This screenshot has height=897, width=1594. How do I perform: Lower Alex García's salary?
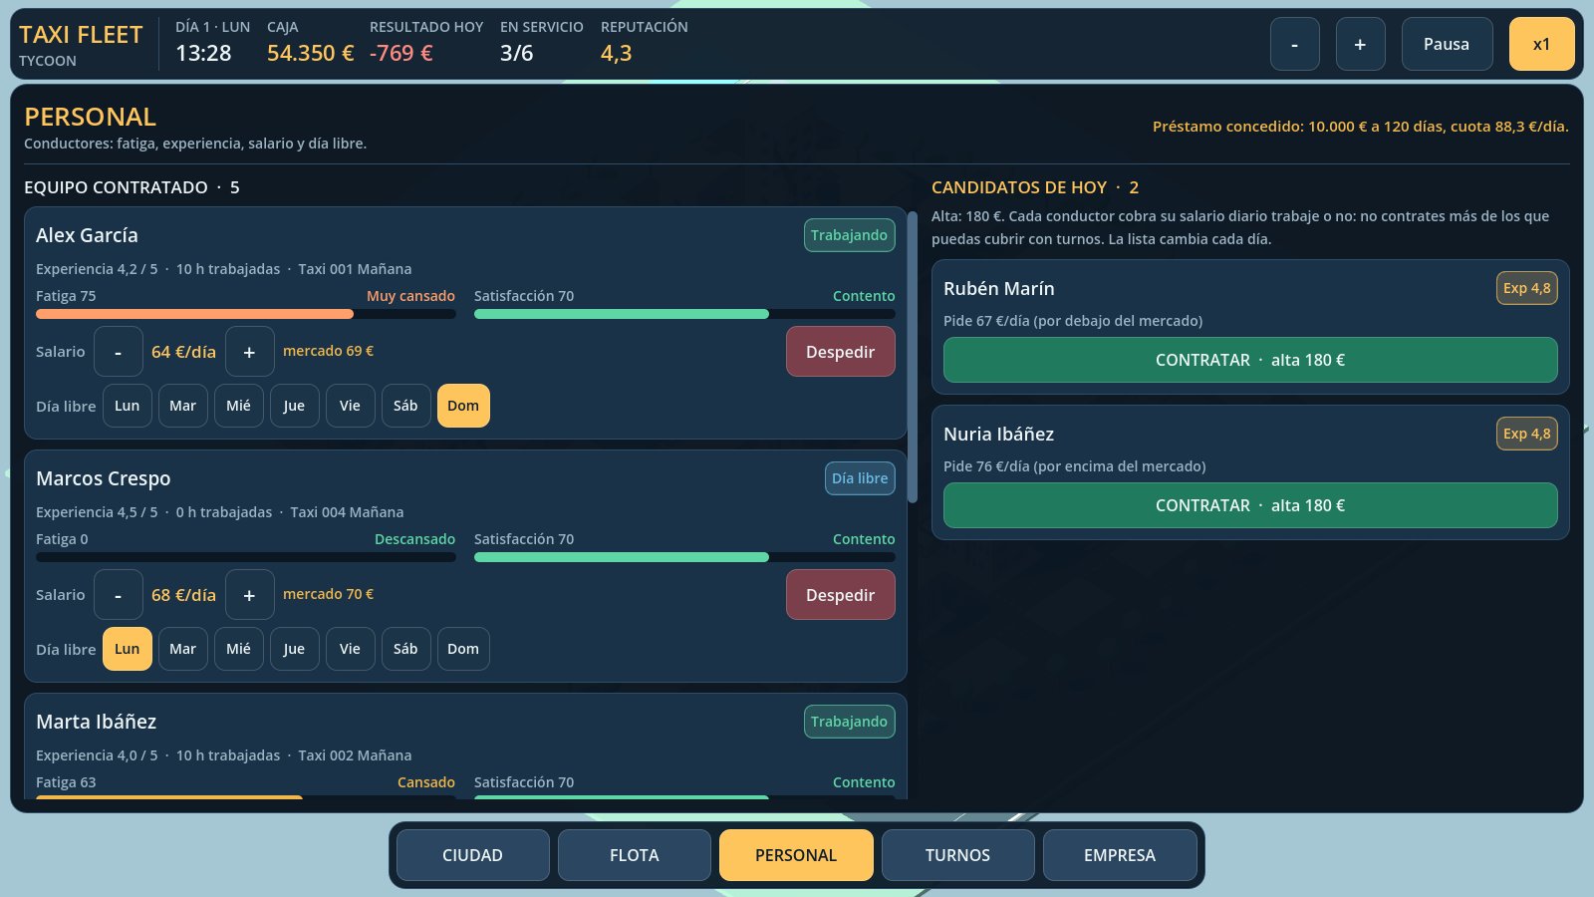pyautogui.click(x=119, y=352)
